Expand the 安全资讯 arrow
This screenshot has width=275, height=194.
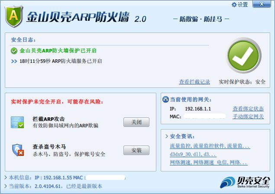[x=167, y=136]
